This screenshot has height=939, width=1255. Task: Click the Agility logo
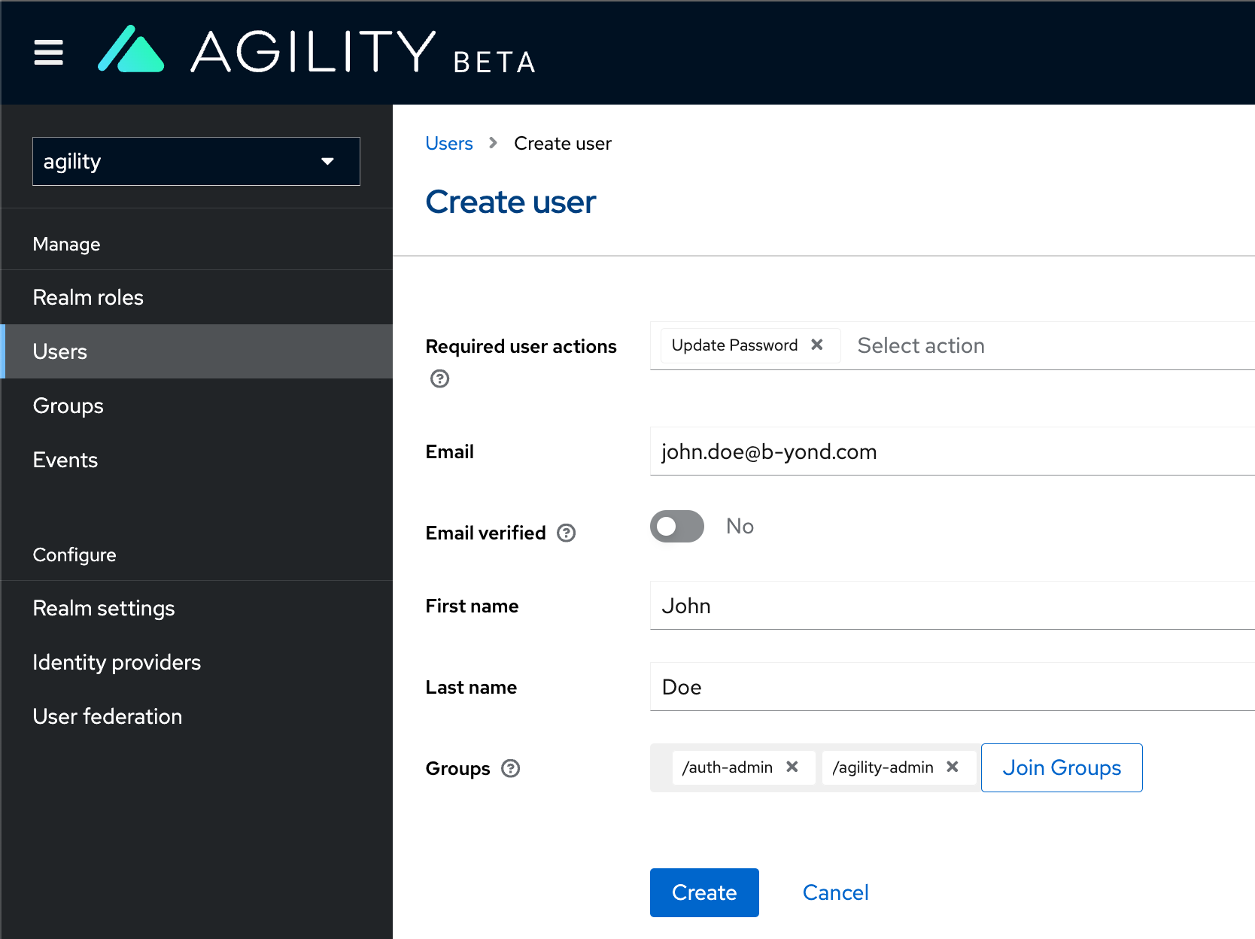pyautogui.click(x=317, y=50)
